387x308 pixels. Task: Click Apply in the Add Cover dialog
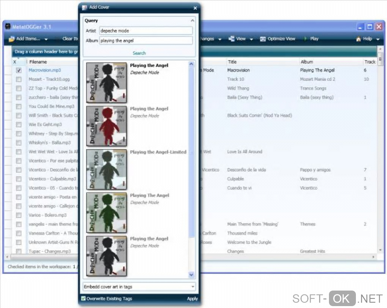192,299
